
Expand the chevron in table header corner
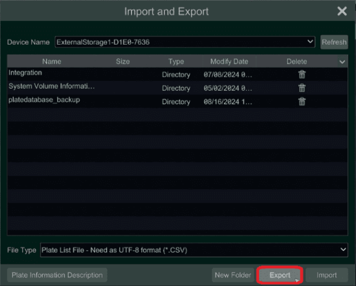point(342,62)
